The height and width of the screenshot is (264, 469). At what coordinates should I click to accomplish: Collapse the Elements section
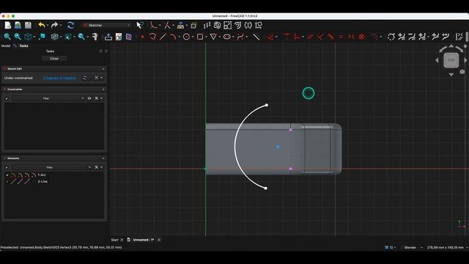click(x=103, y=158)
